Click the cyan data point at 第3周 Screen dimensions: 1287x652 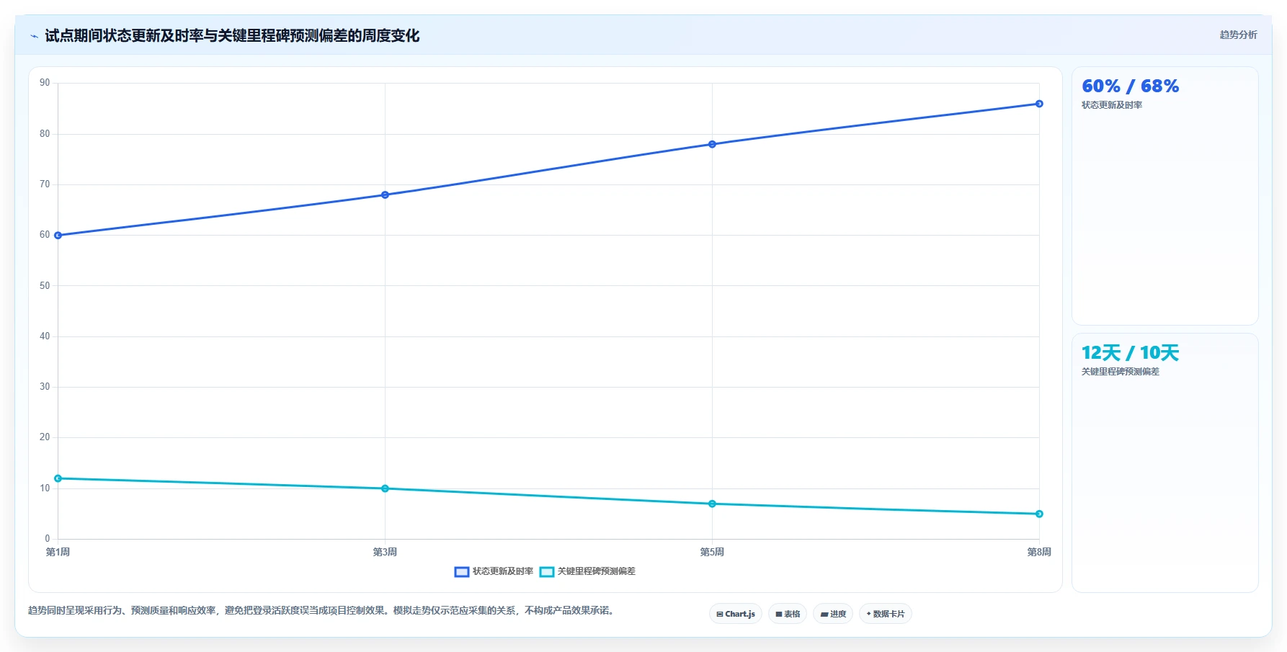(385, 488)
